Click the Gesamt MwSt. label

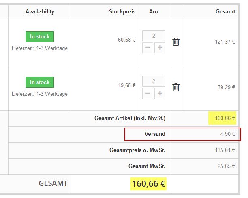(x=147, y=166)
